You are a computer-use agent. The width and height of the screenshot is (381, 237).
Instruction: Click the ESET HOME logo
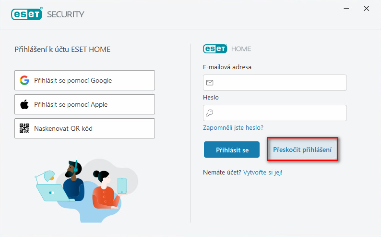[x=227, y=49]
